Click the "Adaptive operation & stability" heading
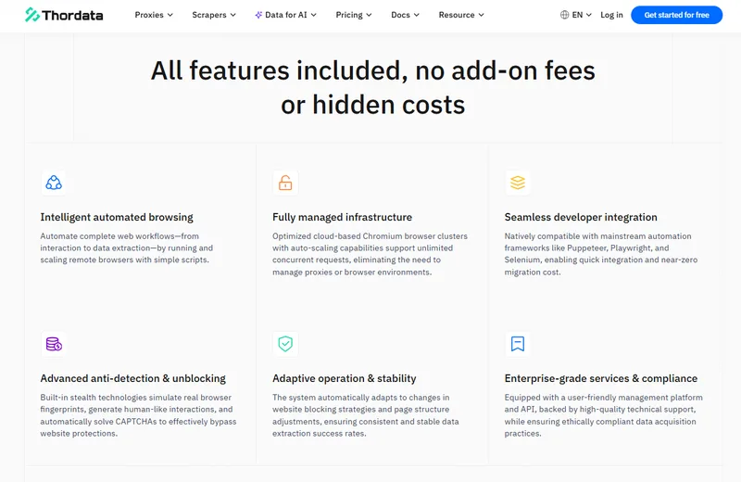The height and width of the screenshot is (482, 741). [x=345, y=378]
